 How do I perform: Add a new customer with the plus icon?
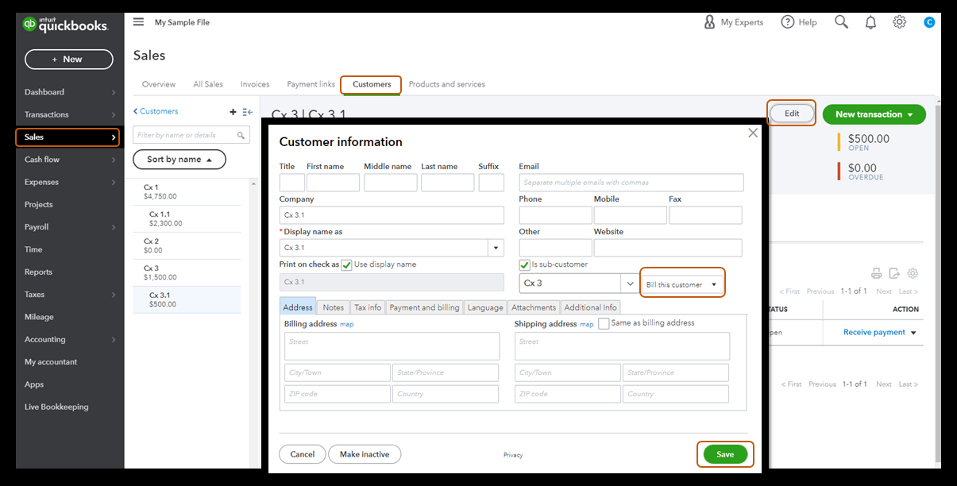pyautogui.click(x=233, y=111)
